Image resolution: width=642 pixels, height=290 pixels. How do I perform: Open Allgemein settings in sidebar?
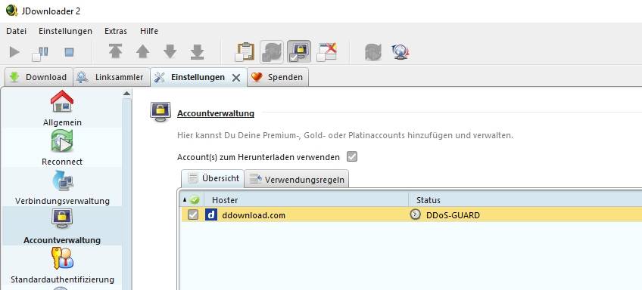(x=62, y=108)
